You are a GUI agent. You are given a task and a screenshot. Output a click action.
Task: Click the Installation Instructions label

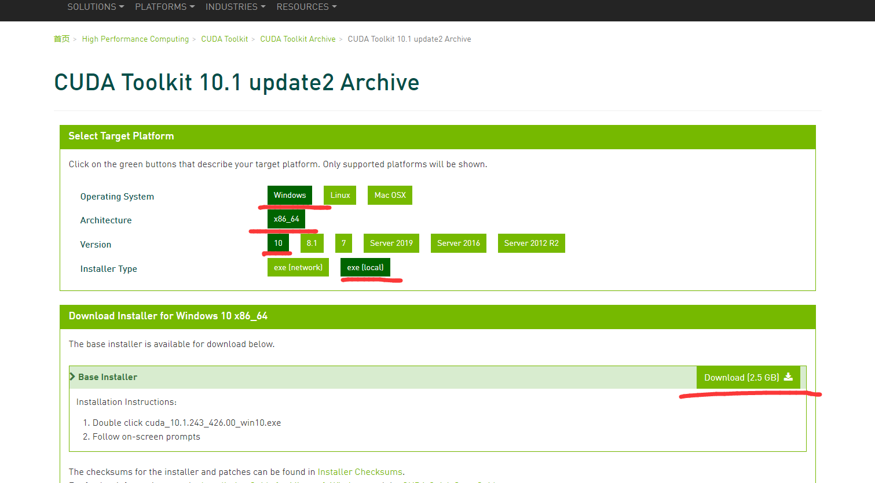coord(126,402)
